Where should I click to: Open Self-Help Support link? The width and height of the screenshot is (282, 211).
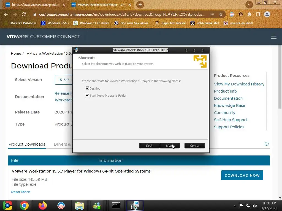[x=231, y=120]
